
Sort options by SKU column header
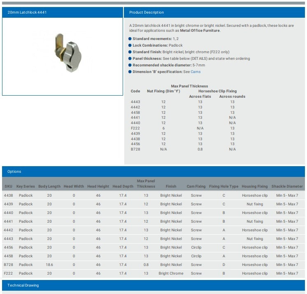[x=8, y=186]
